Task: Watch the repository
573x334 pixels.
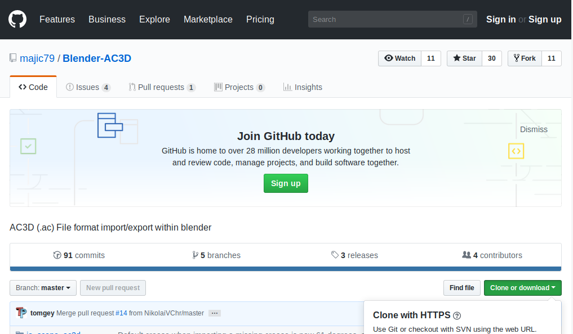Action: [x=400, y=58]
